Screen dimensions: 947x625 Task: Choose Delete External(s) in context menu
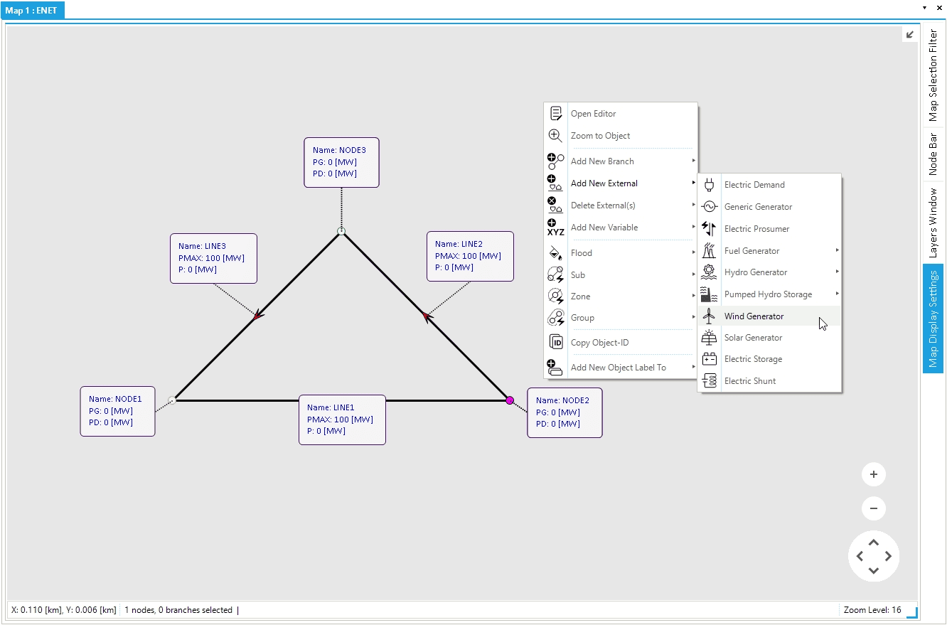point(603,205)
